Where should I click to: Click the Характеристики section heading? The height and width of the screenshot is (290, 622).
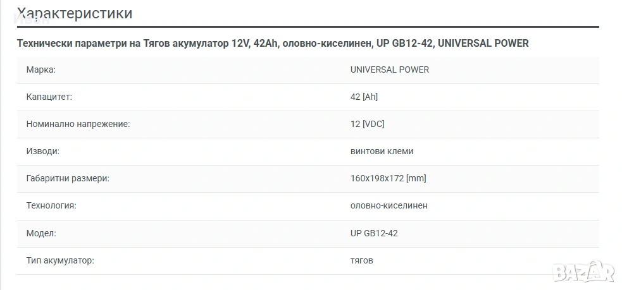[x=75, y=13]
